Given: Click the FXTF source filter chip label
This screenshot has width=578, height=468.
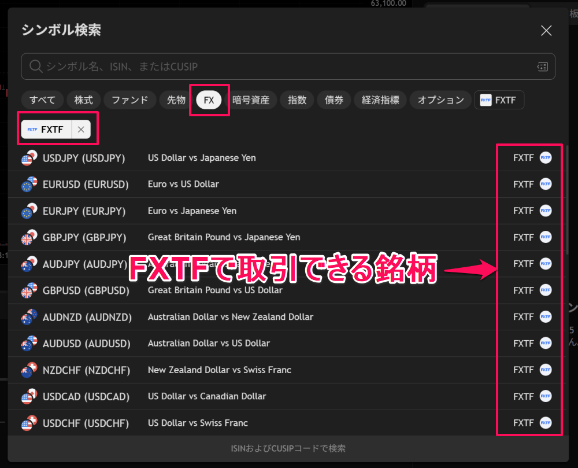Looking at the screenshot, I should pos(46,130).
